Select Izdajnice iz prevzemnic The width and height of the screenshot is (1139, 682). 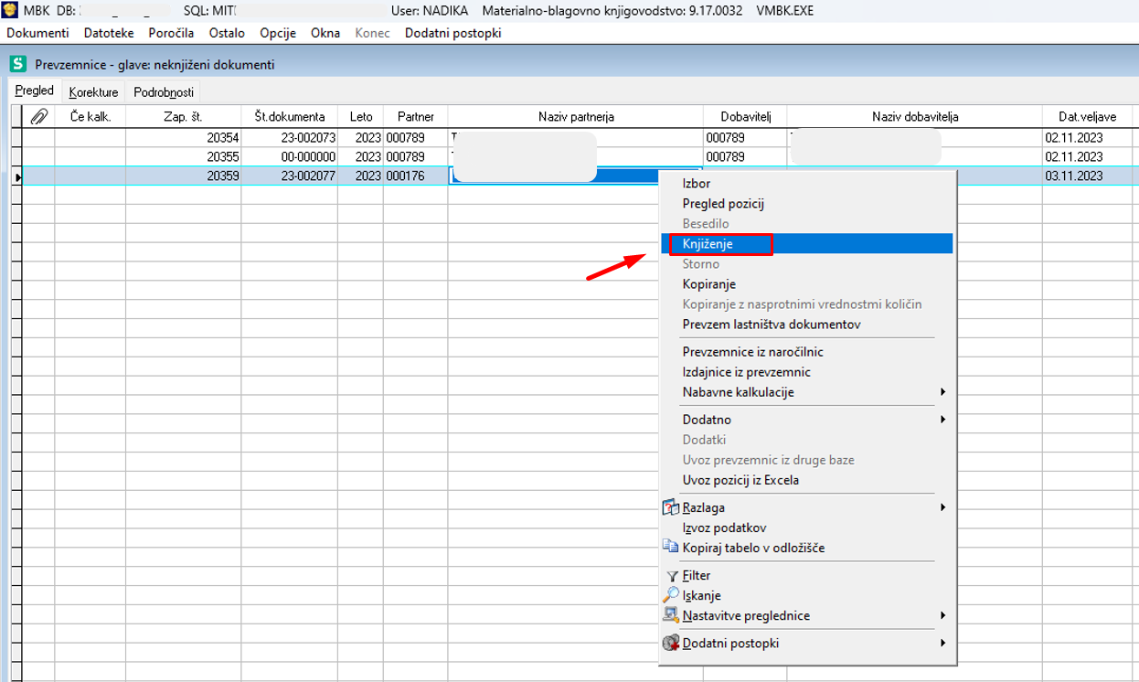tap(747, 372)
